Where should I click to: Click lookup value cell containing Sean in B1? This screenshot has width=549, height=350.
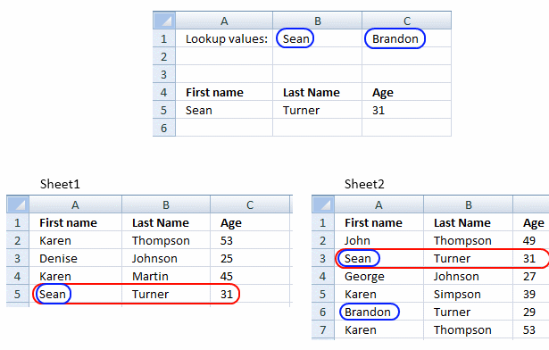pyautogui.click(x=317, y=38)
